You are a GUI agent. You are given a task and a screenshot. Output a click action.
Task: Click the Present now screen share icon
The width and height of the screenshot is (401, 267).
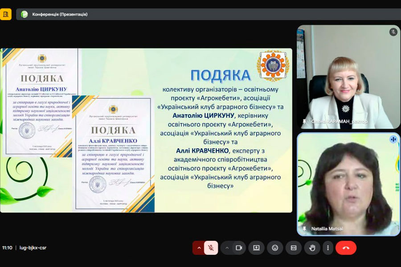pos(256,248)
